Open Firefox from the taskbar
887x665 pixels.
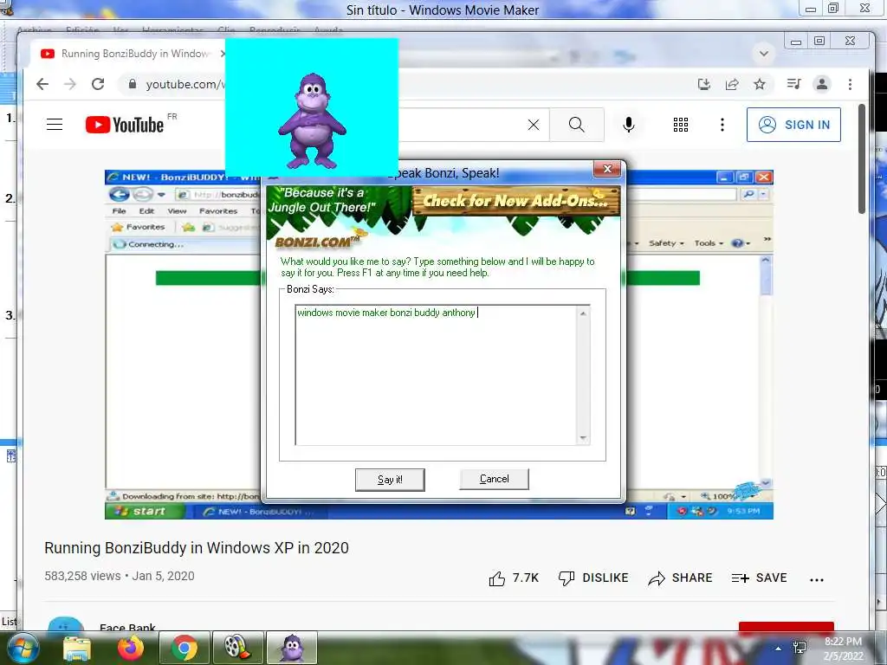point(131,648)
